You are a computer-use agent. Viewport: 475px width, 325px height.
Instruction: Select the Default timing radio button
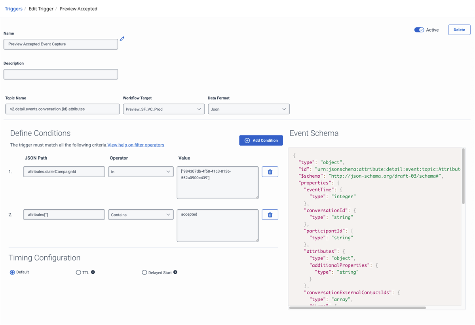pos(12,272)
